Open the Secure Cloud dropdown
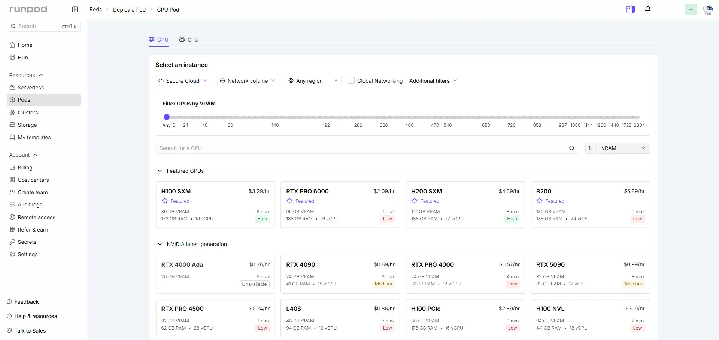The image size is (719, 340). [183, 80]
